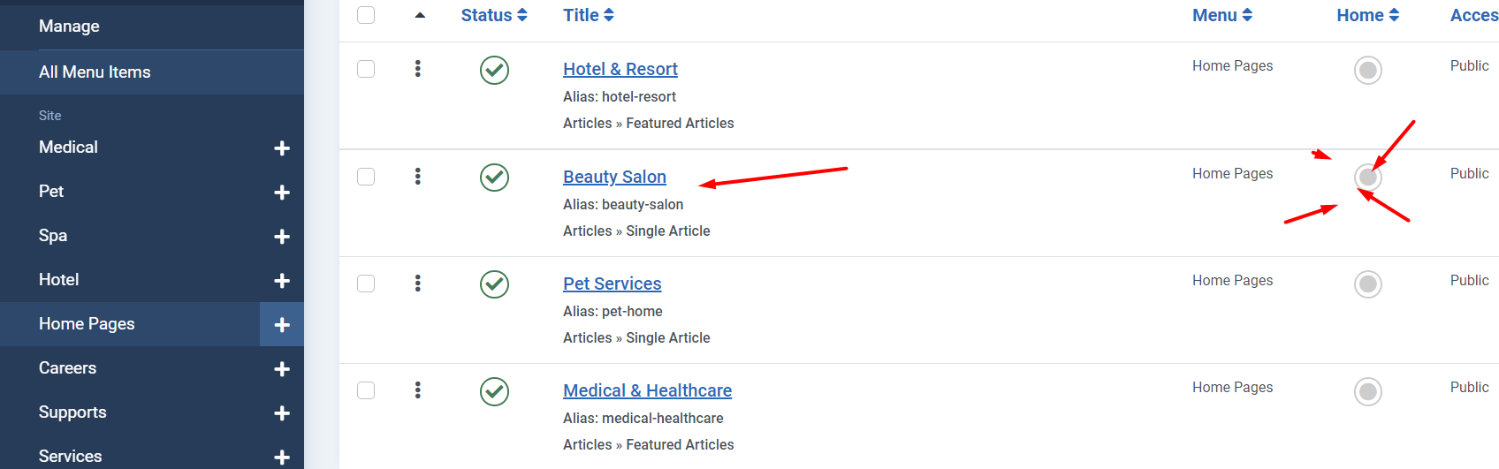Check the Hotel & Resort row checkbox
This screenshot has width=1499, height=469.
(x=366, y=69)
